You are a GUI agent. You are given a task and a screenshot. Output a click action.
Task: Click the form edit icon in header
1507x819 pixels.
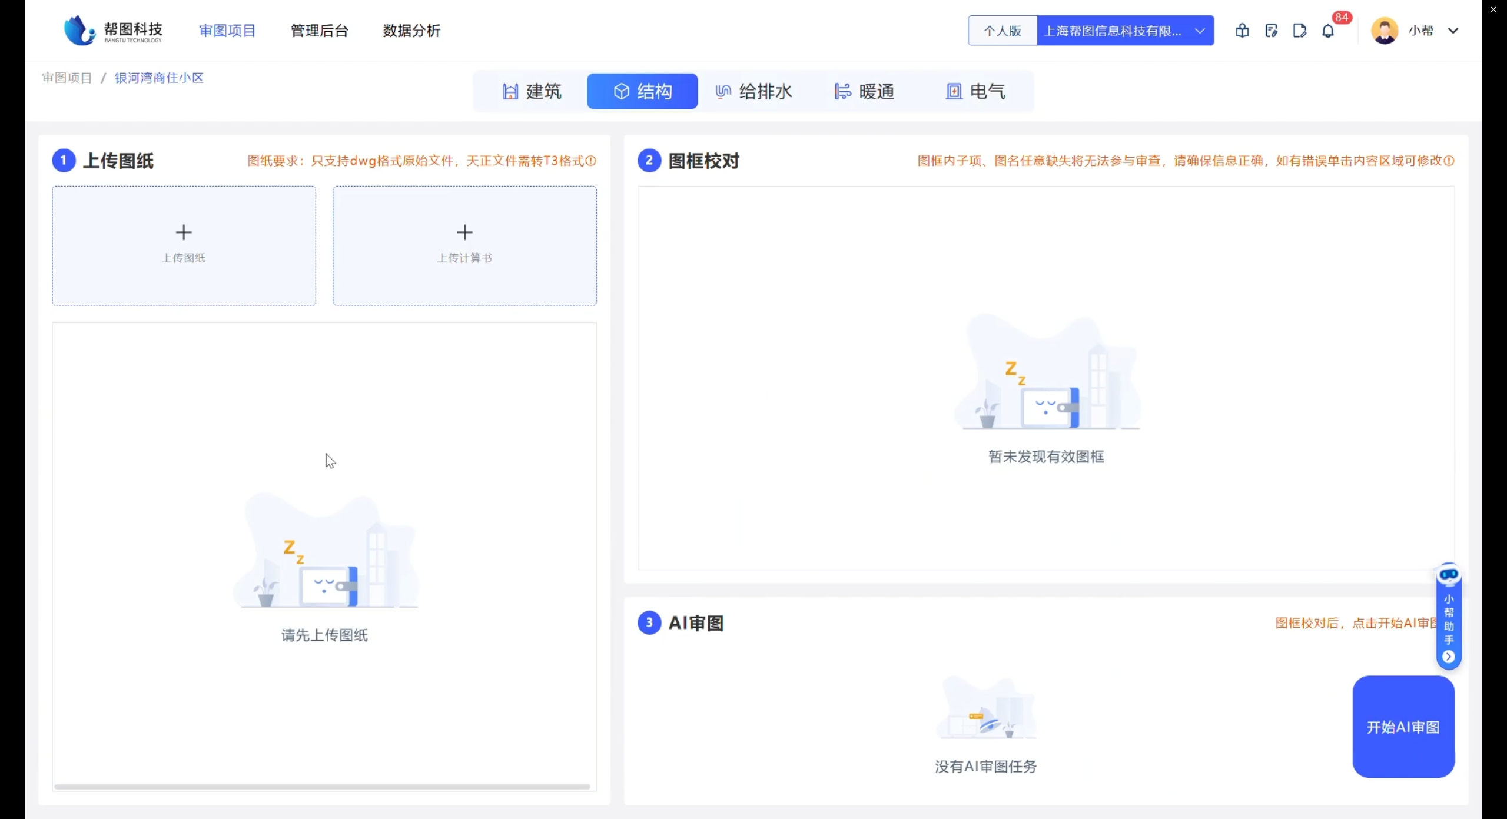(x=1271, y=31)
